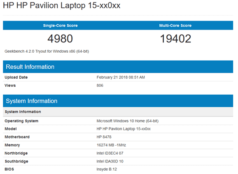238x174 pixels.
Task: Click the Memory label
Action: pyautogui.click(x=12, y=145)
